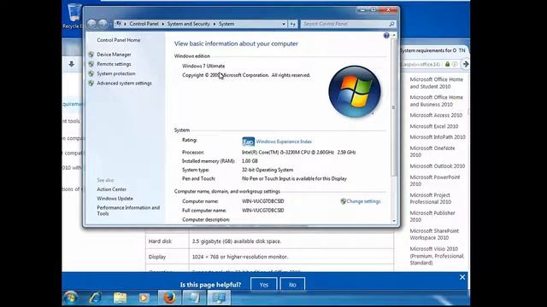The image size is (547, 307).
Task: Go back with the Control Panel back arrow
Action: coord(91,24)
